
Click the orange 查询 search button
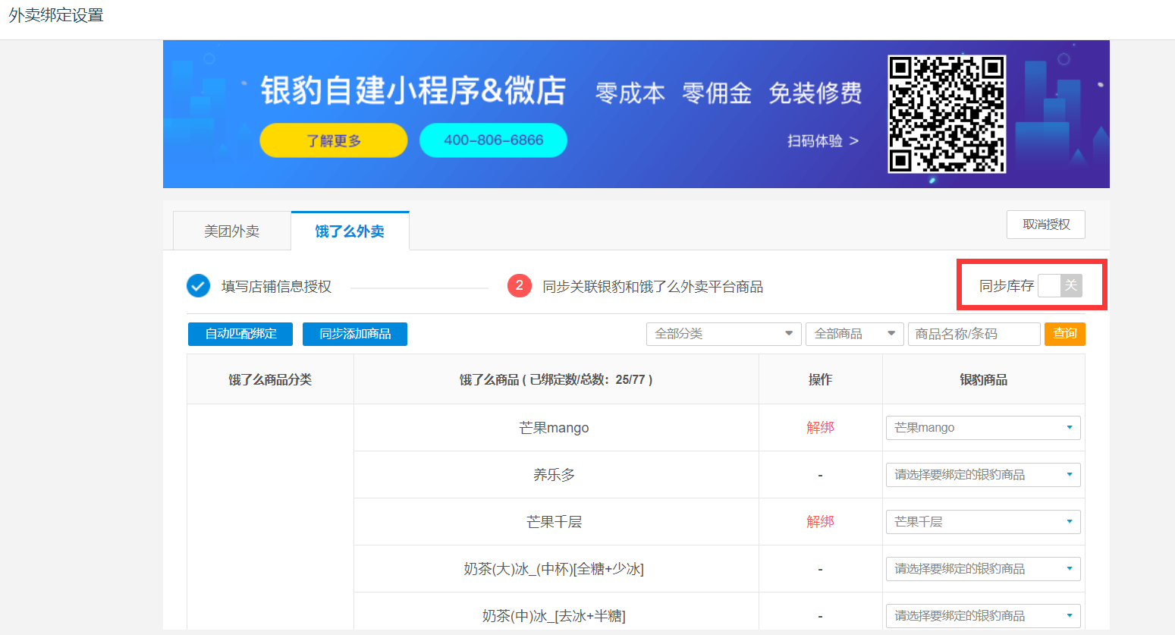click(x=1064, y=334)
